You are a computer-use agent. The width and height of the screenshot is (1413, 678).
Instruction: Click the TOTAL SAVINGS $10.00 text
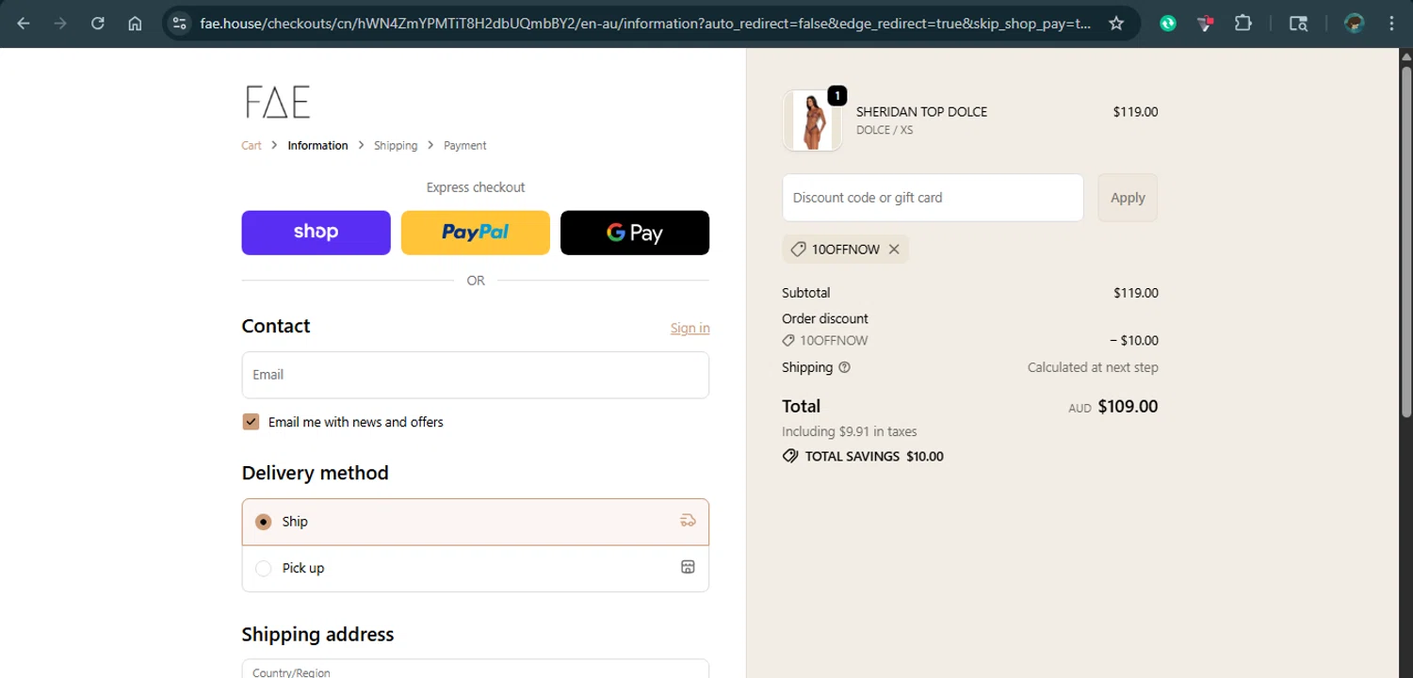pyautogui.click(x=874, y=456)
